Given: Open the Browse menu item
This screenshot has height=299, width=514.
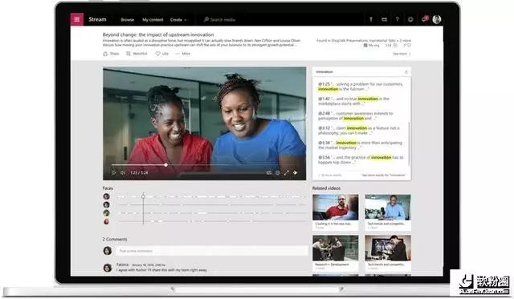Looking at the screenshot, I should pyautogui.click(x=127, y=20).
